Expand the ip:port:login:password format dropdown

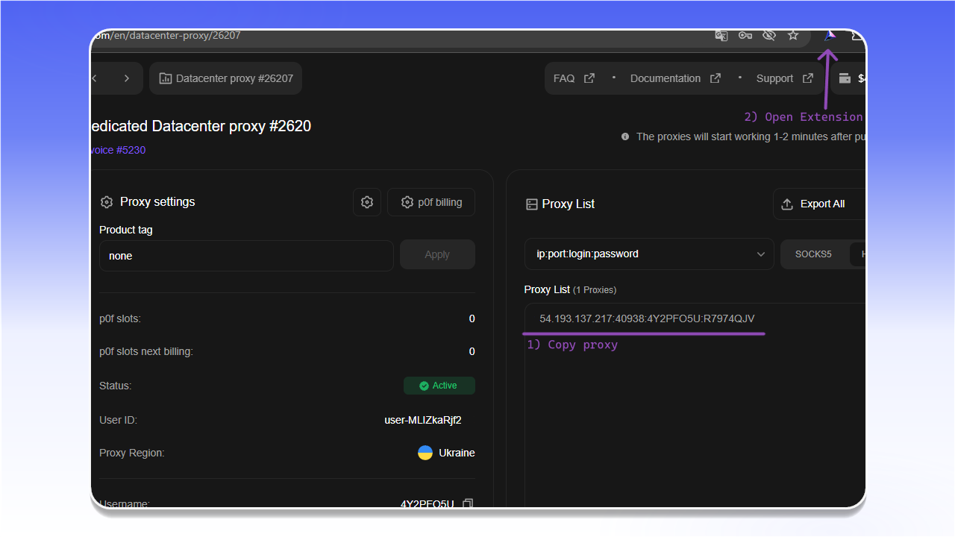point(649,254)
